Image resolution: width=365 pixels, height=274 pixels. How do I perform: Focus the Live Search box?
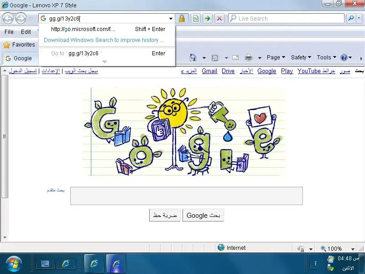pos(287,18)
